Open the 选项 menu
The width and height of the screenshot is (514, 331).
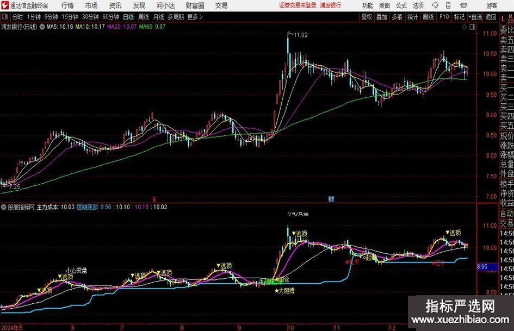point(418,5)
